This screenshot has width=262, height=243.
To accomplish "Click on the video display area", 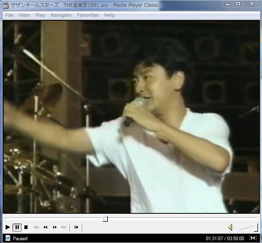I will pyautogui.click(x=131, y=116).
